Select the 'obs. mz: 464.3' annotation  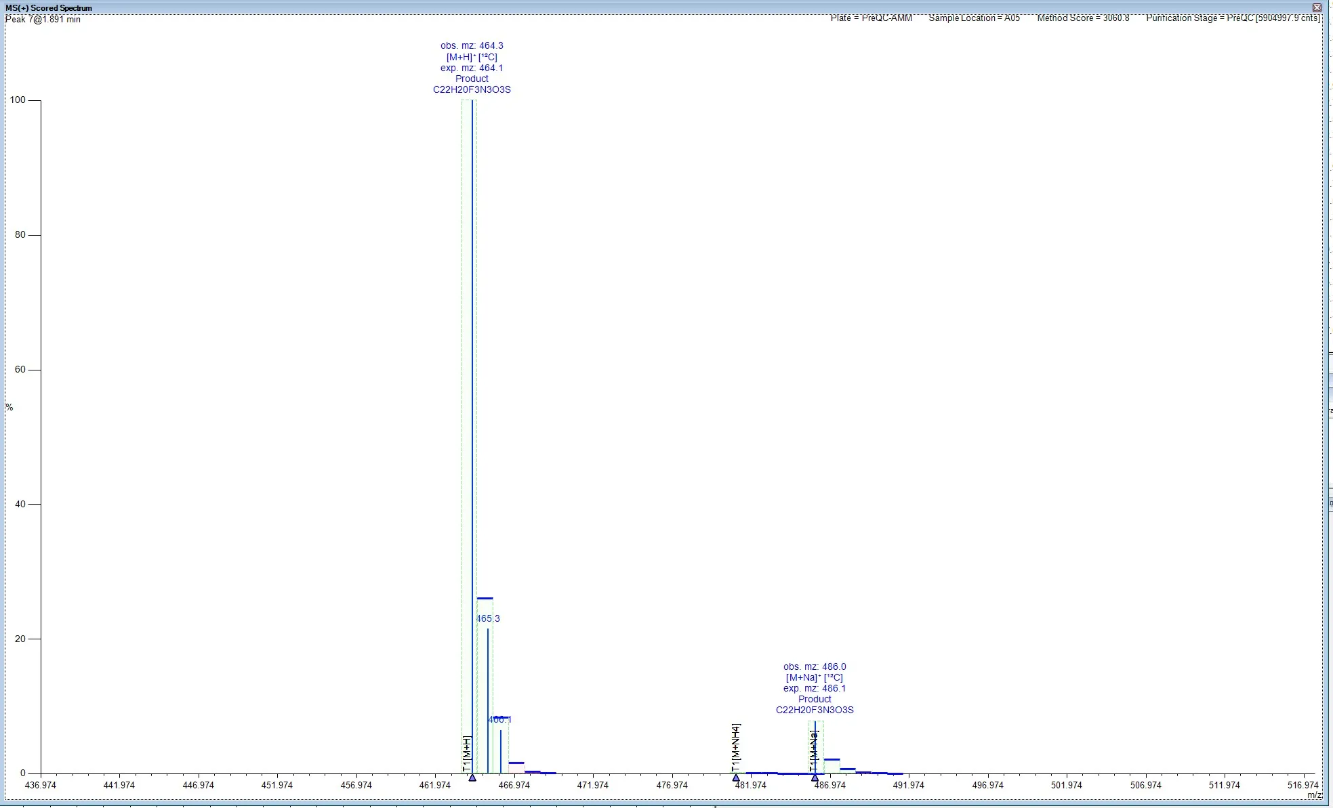click(x=472, y=46)
